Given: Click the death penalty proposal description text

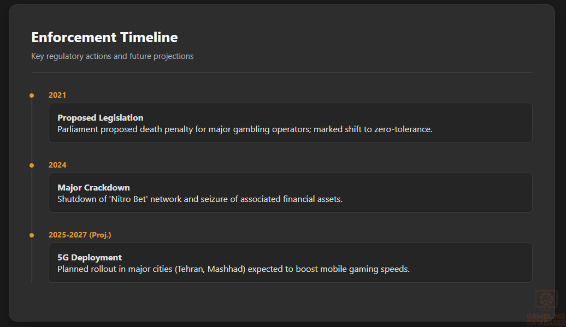Looking at the screenshot, I should (245, 129).
